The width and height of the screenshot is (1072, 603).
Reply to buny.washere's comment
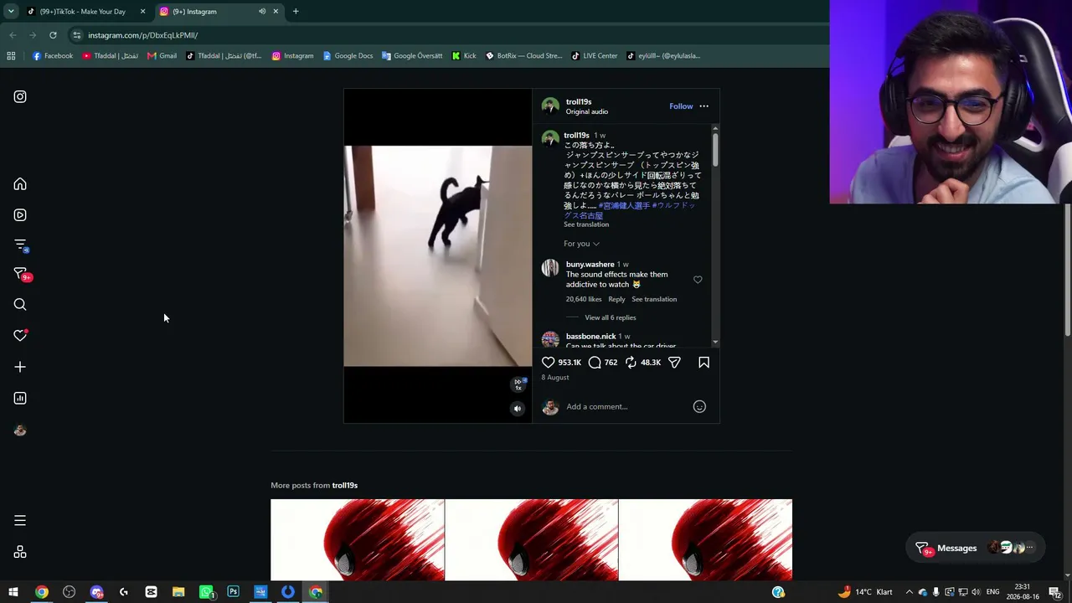pos(616,299)
